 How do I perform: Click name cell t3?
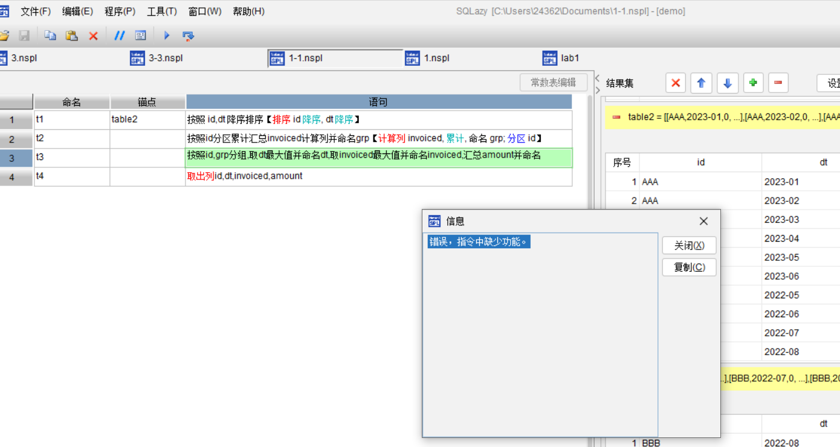72,158
